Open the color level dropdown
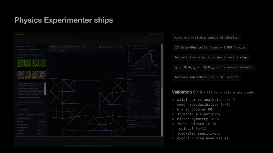Screen dimensions: 273x153 90,48
